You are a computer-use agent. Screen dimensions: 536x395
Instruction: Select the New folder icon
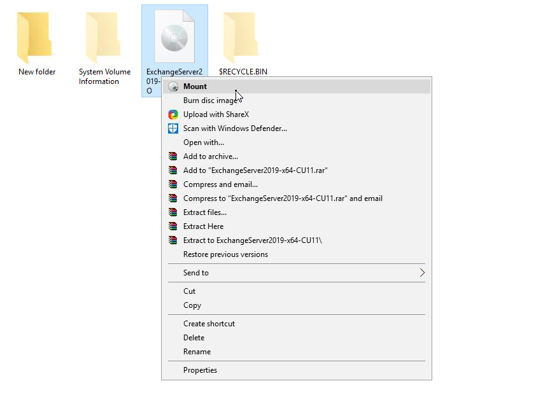pos(34,38)
